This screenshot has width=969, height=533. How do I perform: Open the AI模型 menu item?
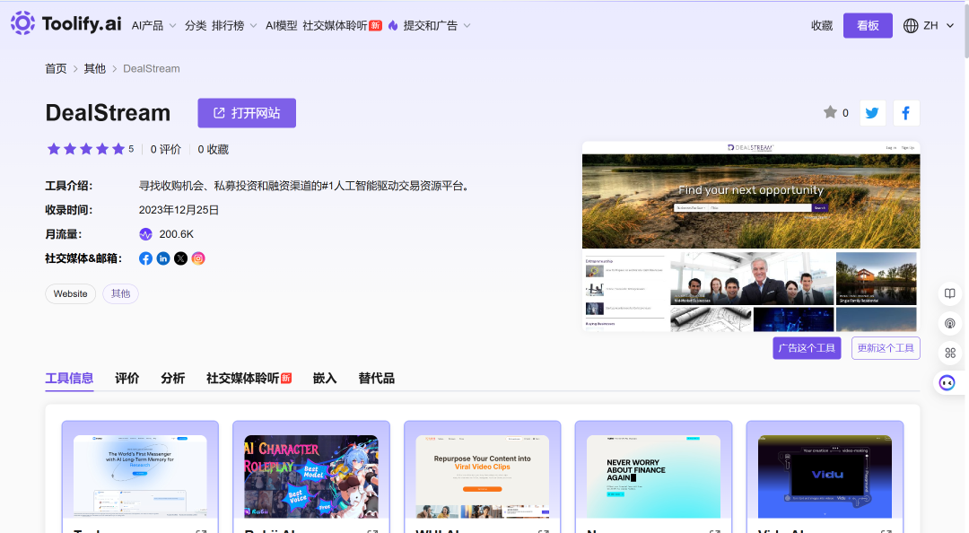click(281, 25)
